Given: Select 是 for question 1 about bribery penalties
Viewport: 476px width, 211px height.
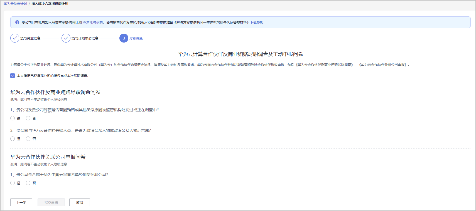Looking at the screenshot, I should pyautogui.click(x=13, y=118).
